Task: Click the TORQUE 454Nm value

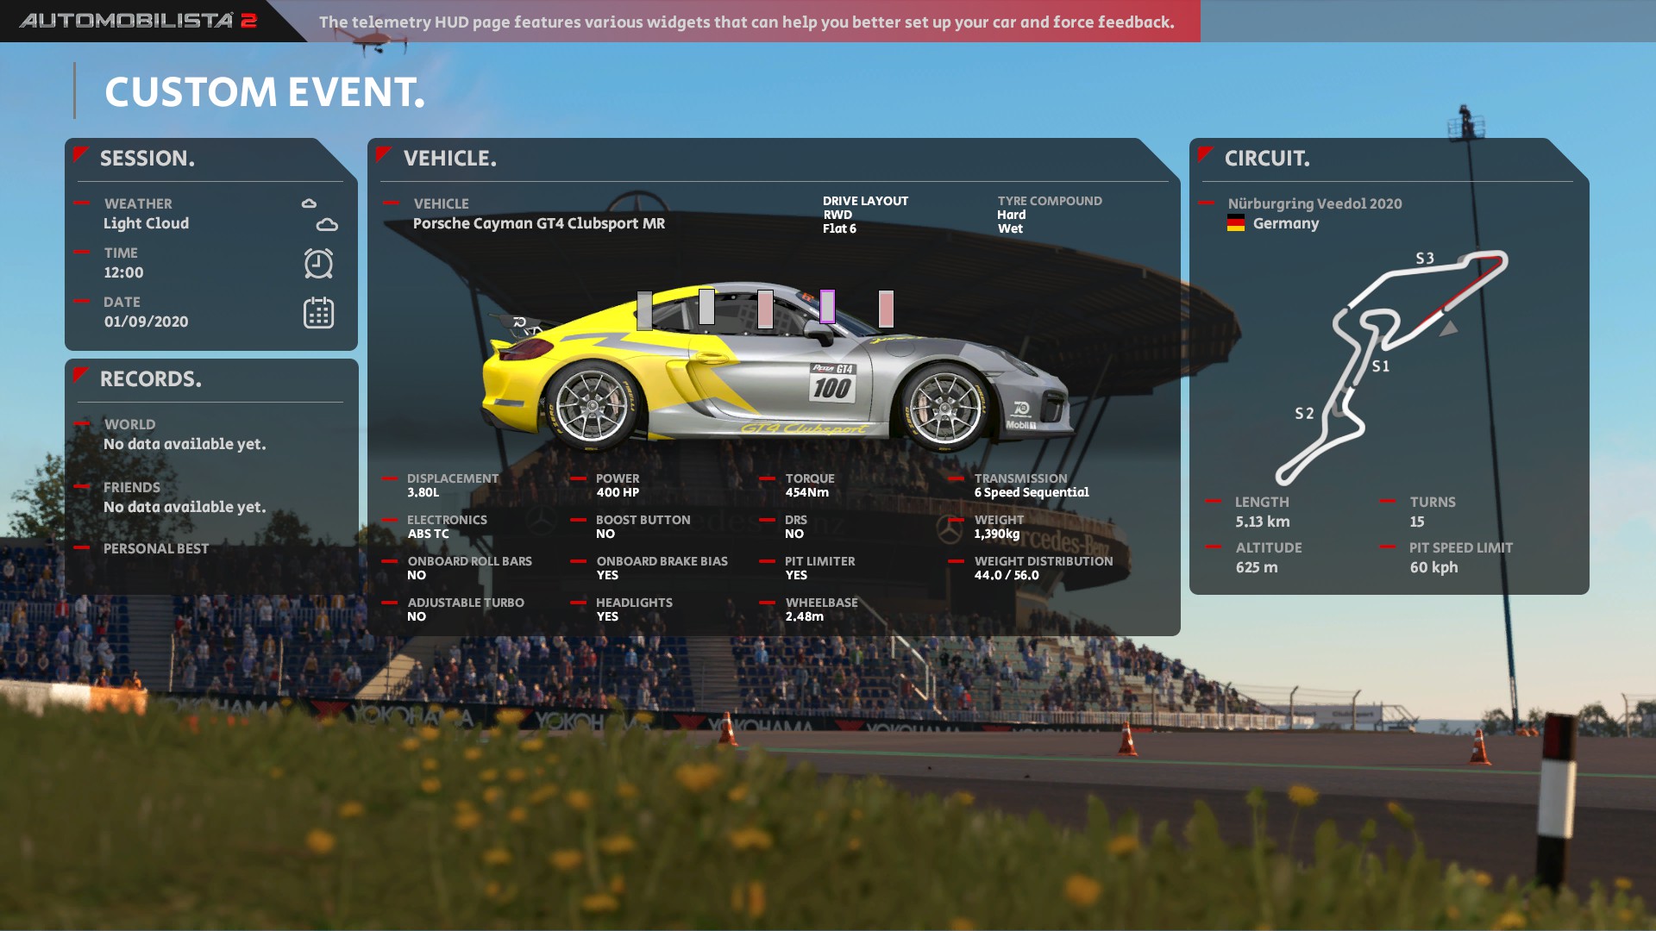Action: 806,492
